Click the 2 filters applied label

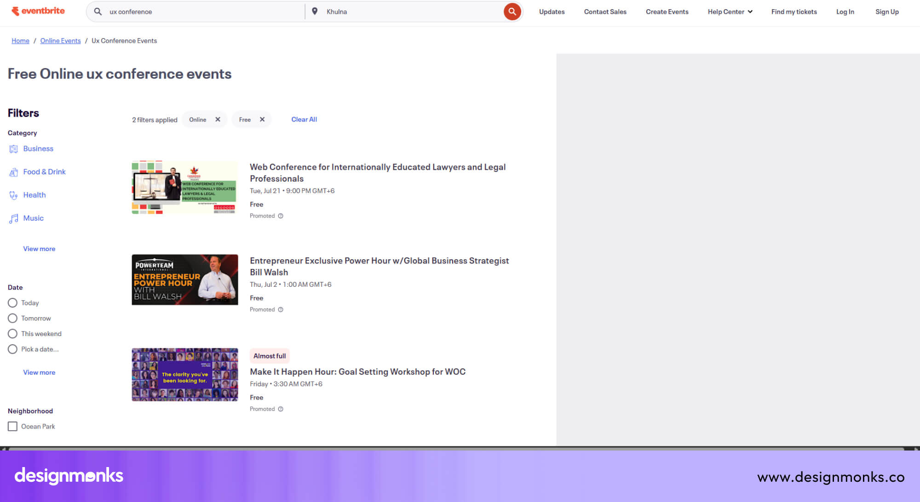(x=155, y=120)
